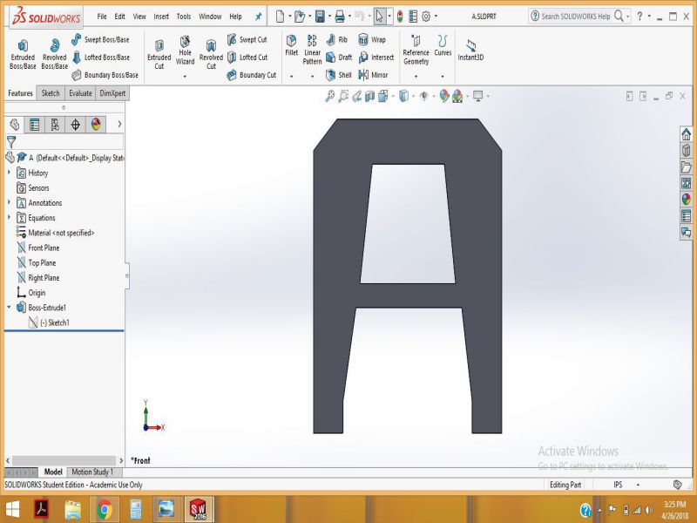The height and width of the screenshot is (523, 697).
Task: Open the IPS unit system dropdown
Action: point(638,485)
